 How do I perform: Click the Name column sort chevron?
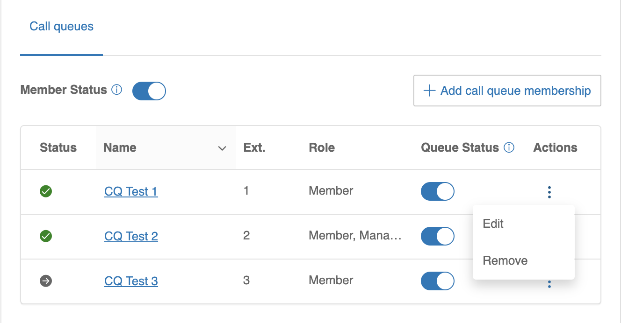[x=222, y=148]
